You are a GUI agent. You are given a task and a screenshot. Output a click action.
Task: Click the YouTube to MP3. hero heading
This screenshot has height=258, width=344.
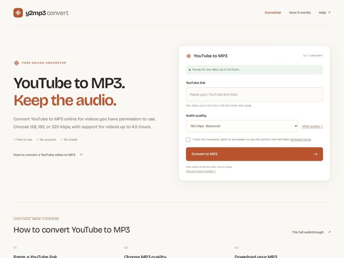(x=69, y=83)
